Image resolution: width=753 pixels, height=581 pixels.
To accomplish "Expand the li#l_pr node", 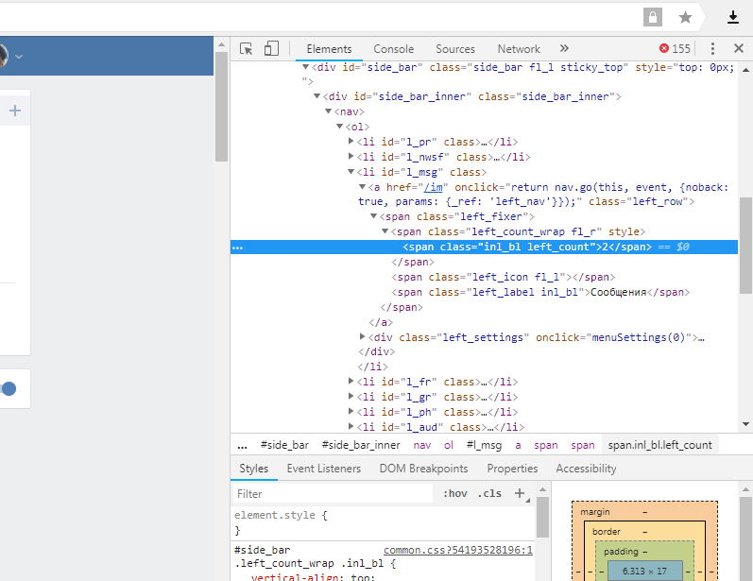I will coord(351,141).
